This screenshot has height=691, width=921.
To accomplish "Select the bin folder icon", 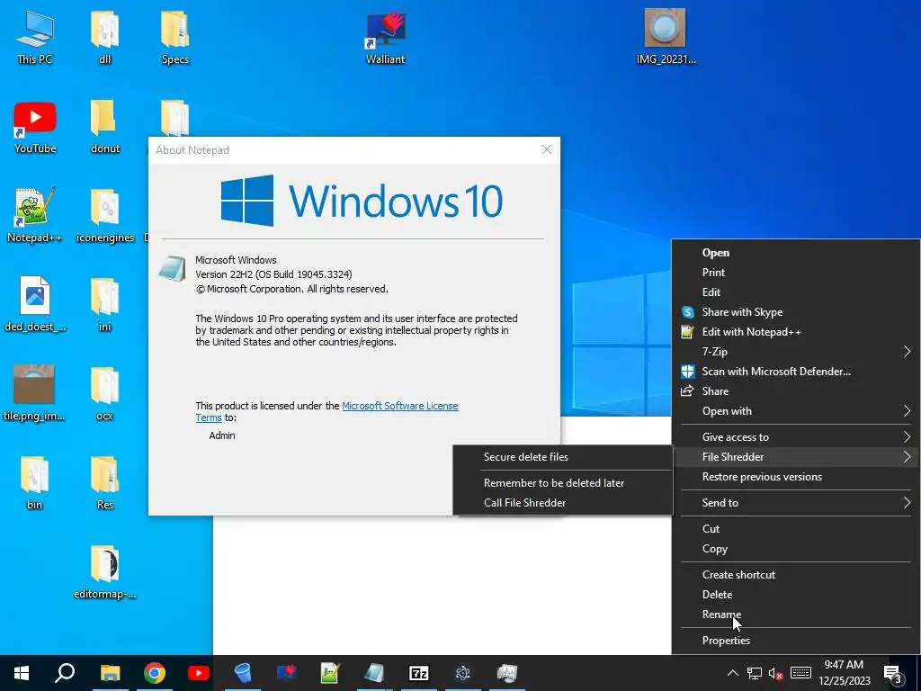I will pos(35,482).
